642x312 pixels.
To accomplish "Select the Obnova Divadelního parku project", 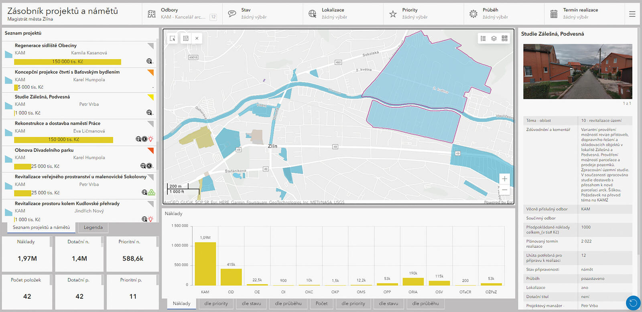I will 44,150.
